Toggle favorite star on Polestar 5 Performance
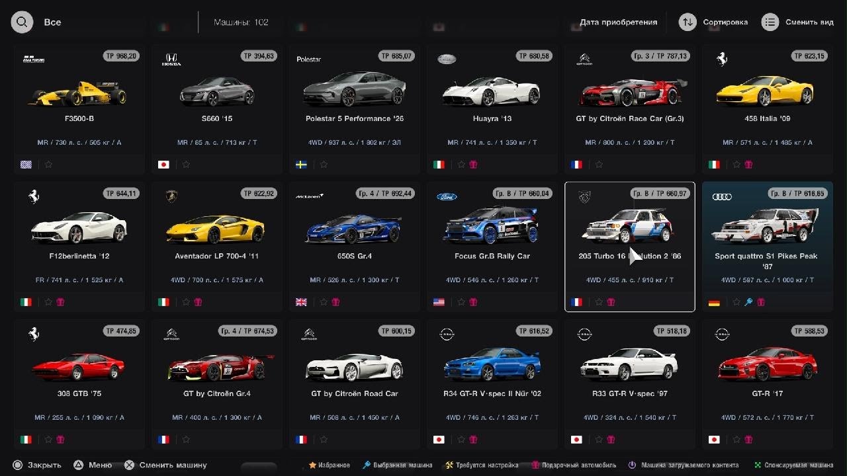This screenshot has height=476, width=847. coord(324,165)
